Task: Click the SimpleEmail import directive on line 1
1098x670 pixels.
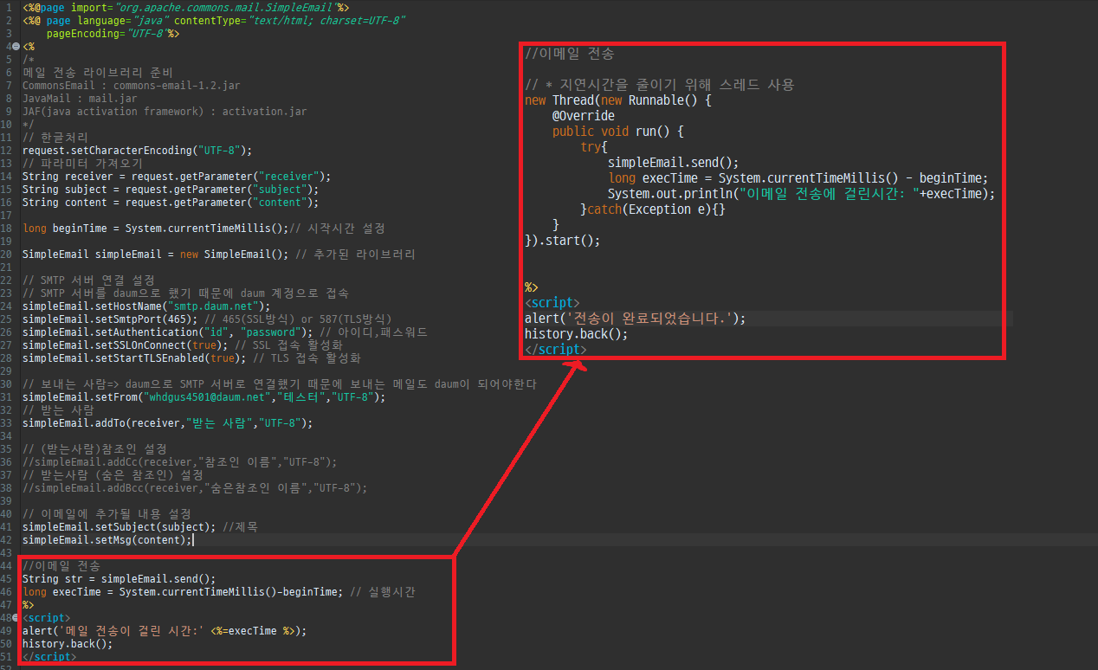Action: point(185,8)
